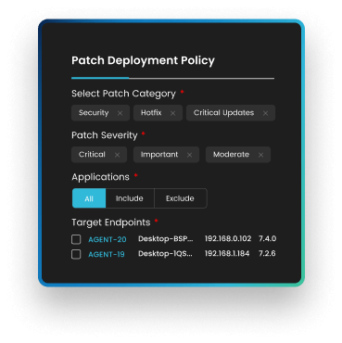
Task: Click the Desktop-BSP hostname entry
Action: 166,239
